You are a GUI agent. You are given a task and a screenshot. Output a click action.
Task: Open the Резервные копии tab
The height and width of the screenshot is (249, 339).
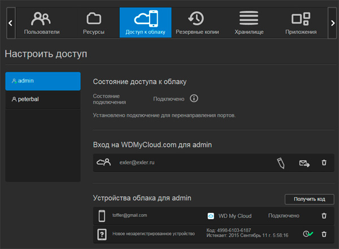pos(197,23)
